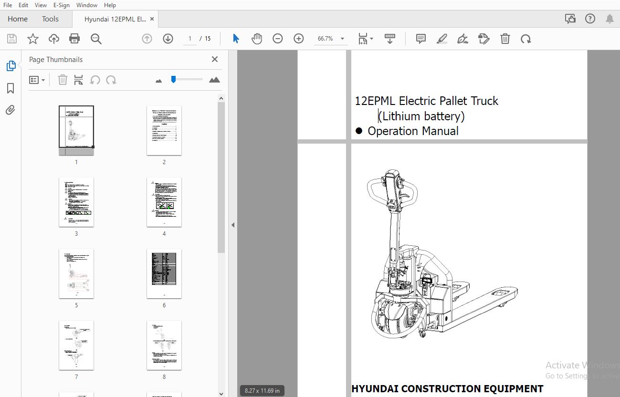Close the Page Thumbnails panel
The width and height of the screenshot is (620, 397).
coord(215,59)
